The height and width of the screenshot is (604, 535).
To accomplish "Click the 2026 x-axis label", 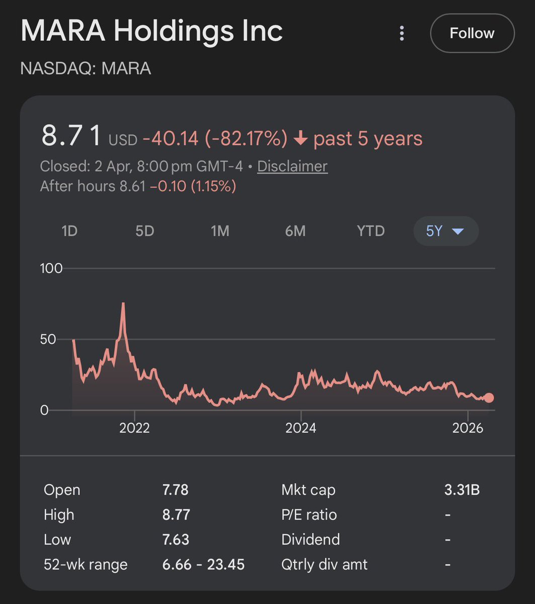I will coord(468,428).
